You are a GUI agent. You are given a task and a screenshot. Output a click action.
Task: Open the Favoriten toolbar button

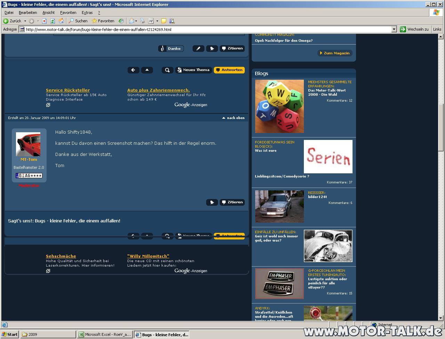tap(103, 21)
